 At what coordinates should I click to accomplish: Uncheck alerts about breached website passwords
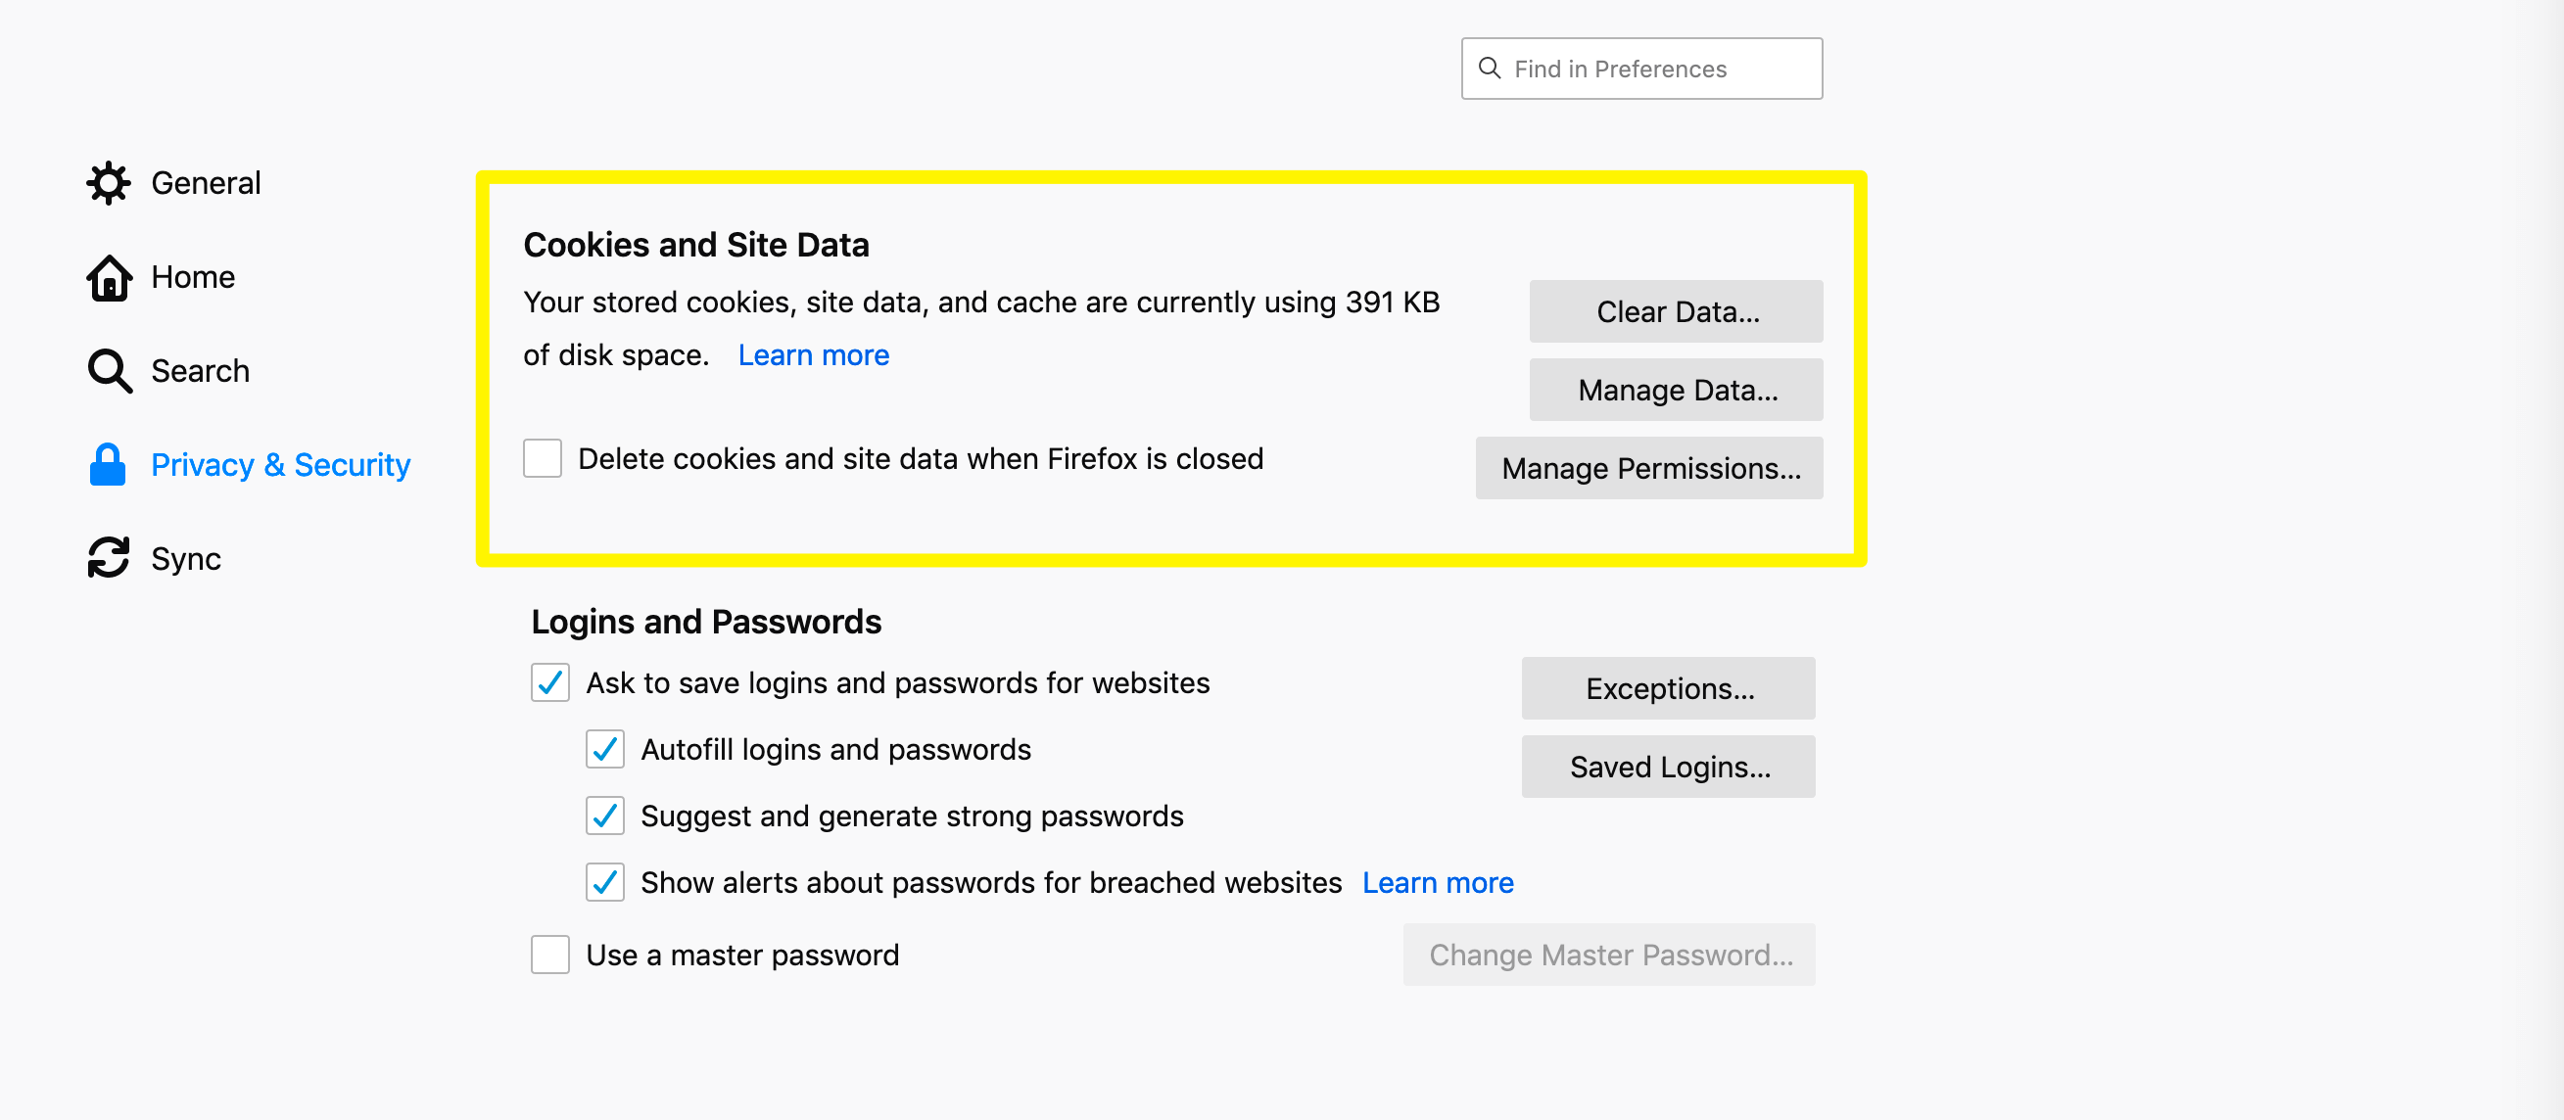(x=605, y=882)
